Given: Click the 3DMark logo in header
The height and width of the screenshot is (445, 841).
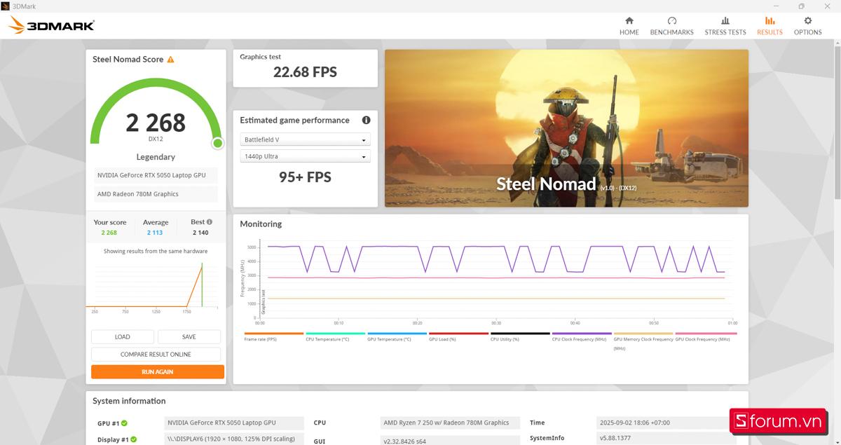Looking at the screenshot, I should point(51,26).
